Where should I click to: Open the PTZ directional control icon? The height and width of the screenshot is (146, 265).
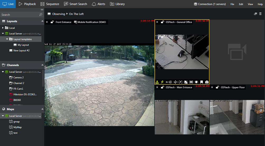[x=175, y=82]
